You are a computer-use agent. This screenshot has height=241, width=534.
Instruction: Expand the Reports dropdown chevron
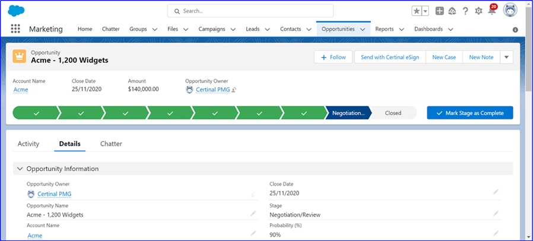(x=402, y=29)
